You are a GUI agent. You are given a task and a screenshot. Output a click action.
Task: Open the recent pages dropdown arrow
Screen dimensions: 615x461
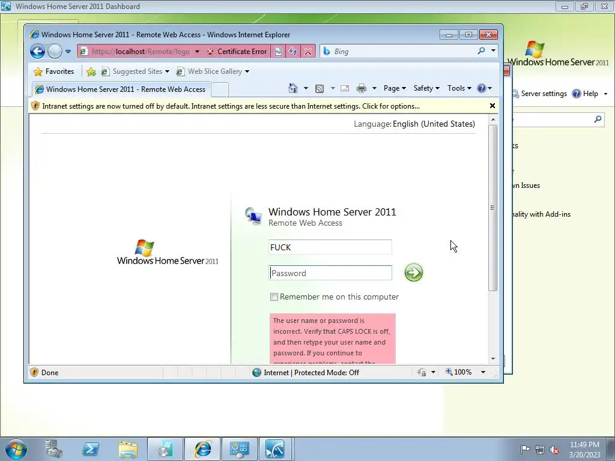tap(68, 52)
